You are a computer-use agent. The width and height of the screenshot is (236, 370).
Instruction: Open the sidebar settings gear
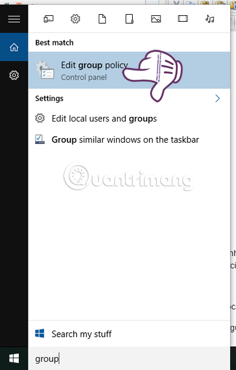(14, 76)
